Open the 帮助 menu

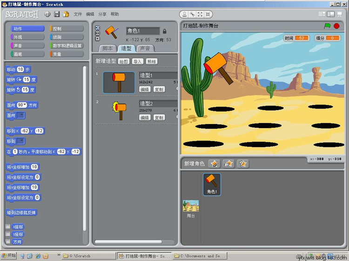114,14
